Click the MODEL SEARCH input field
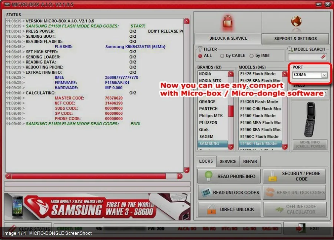 tap(307, 57)
